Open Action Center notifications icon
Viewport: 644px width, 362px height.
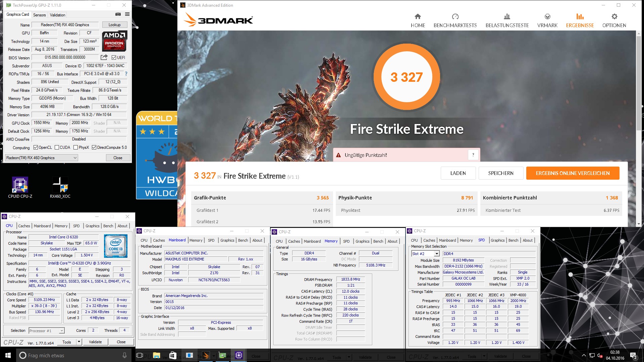click(x=633, y=355)
